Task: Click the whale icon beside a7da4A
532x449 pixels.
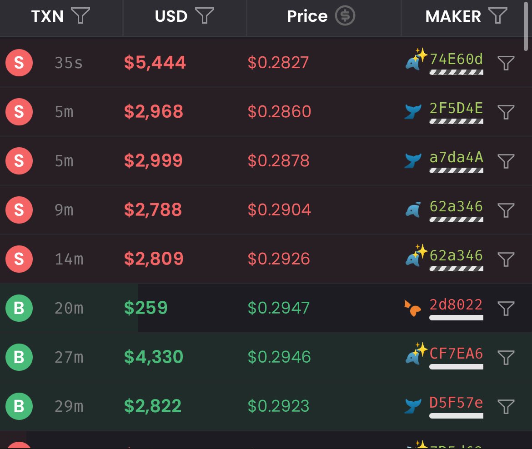Action: tap(413, 161)
